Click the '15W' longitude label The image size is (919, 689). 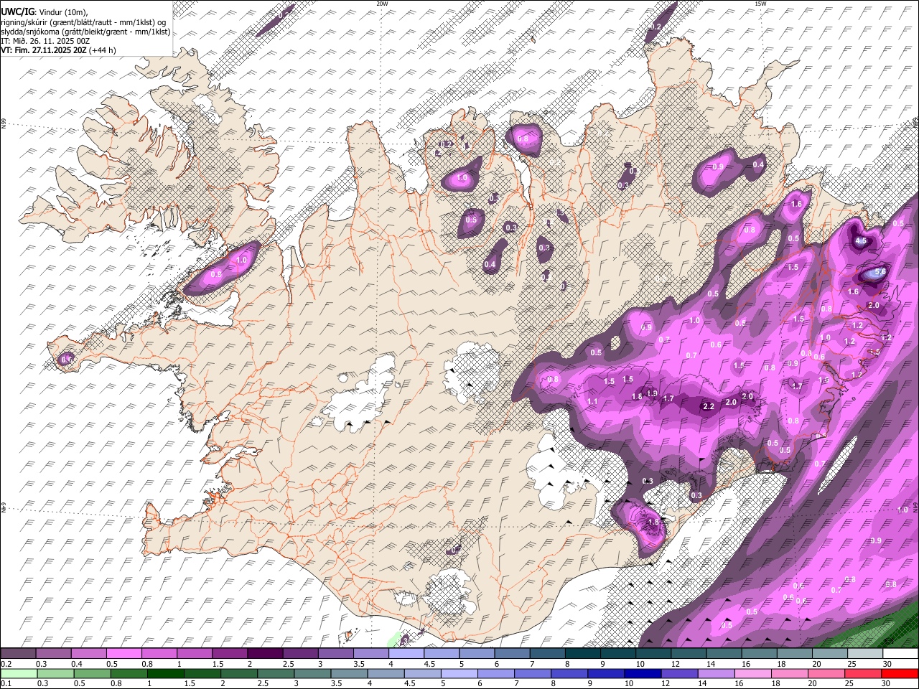click(x=760, y=4)
